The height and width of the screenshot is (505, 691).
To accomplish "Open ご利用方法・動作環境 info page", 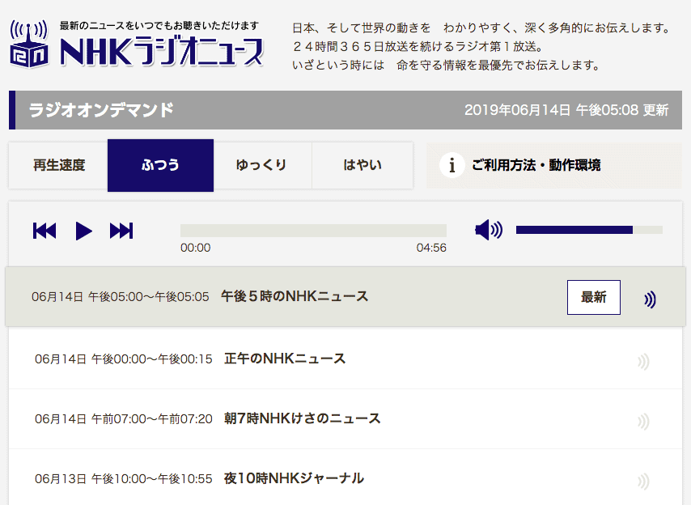I will pos(554,165).
